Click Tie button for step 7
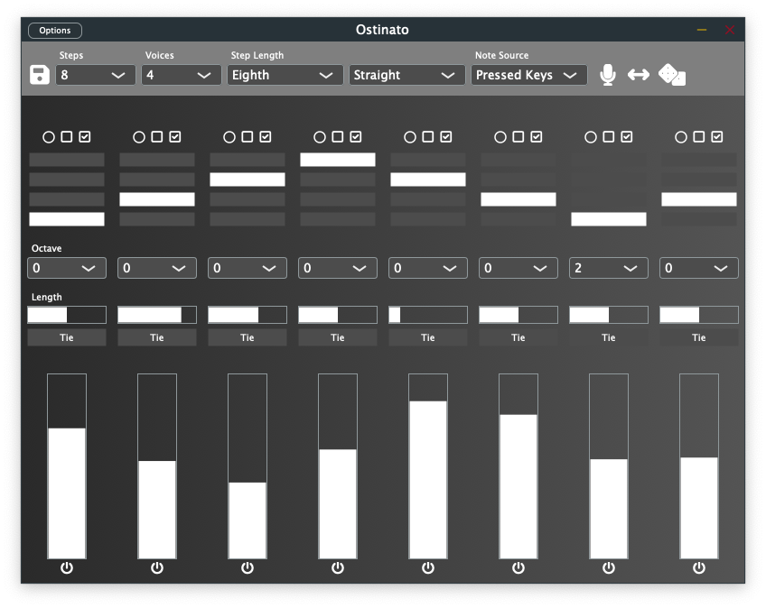766x608 pixels. point(609,337)
